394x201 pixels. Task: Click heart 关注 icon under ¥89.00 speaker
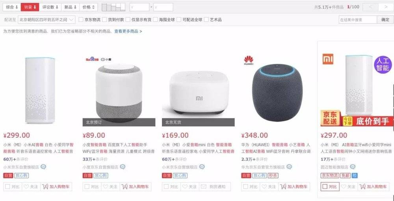(106, 187)
